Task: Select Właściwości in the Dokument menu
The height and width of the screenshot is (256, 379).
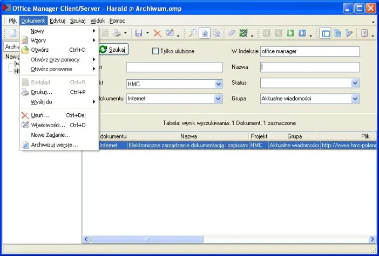Action: coord(48,125)
